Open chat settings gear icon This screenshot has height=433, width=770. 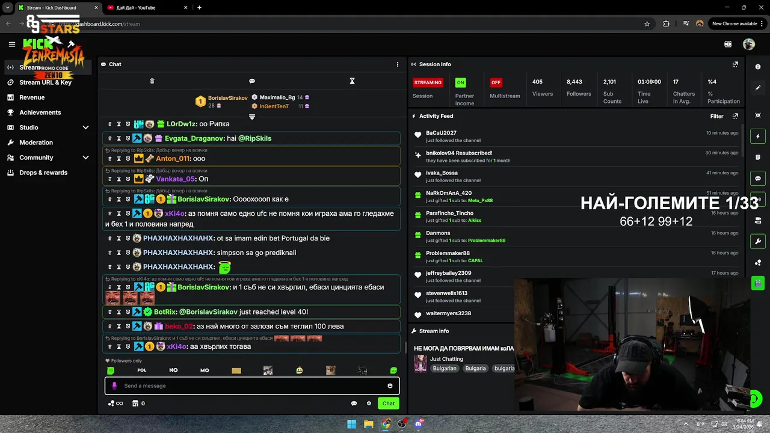point(369,404)
